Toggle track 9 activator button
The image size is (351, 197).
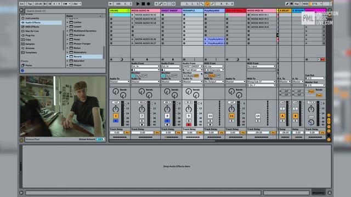(189, 115)
